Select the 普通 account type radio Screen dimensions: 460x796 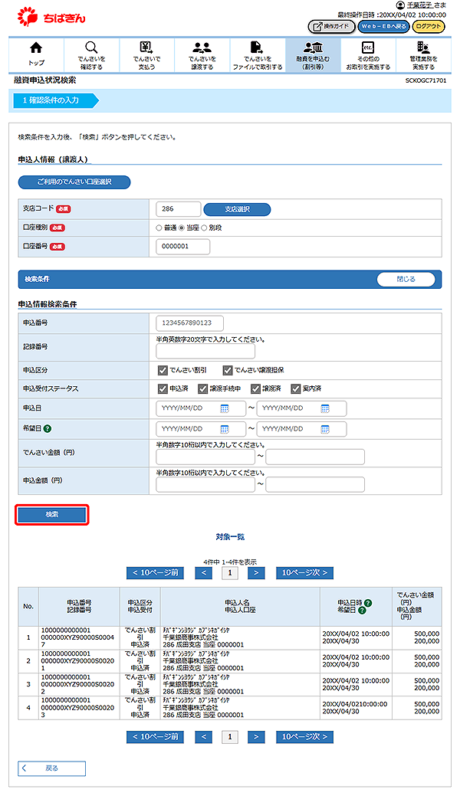point(159,228)
